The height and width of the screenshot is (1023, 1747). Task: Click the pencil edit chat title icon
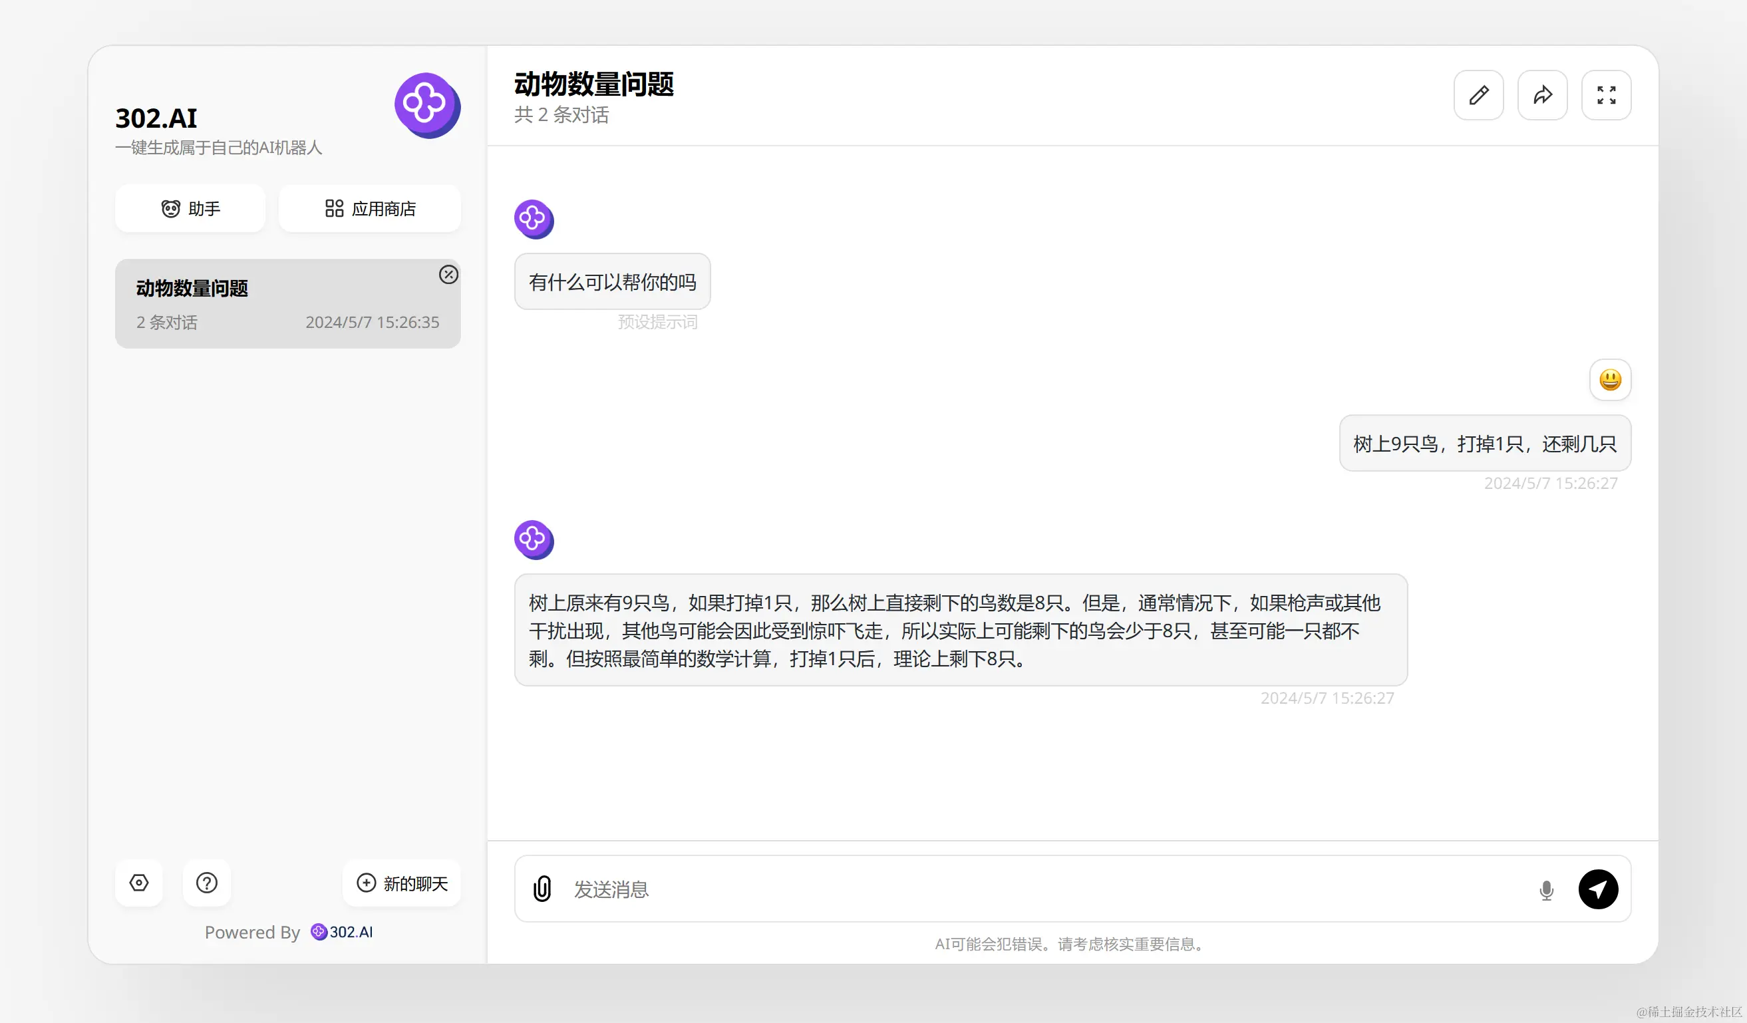point(1478,95)
